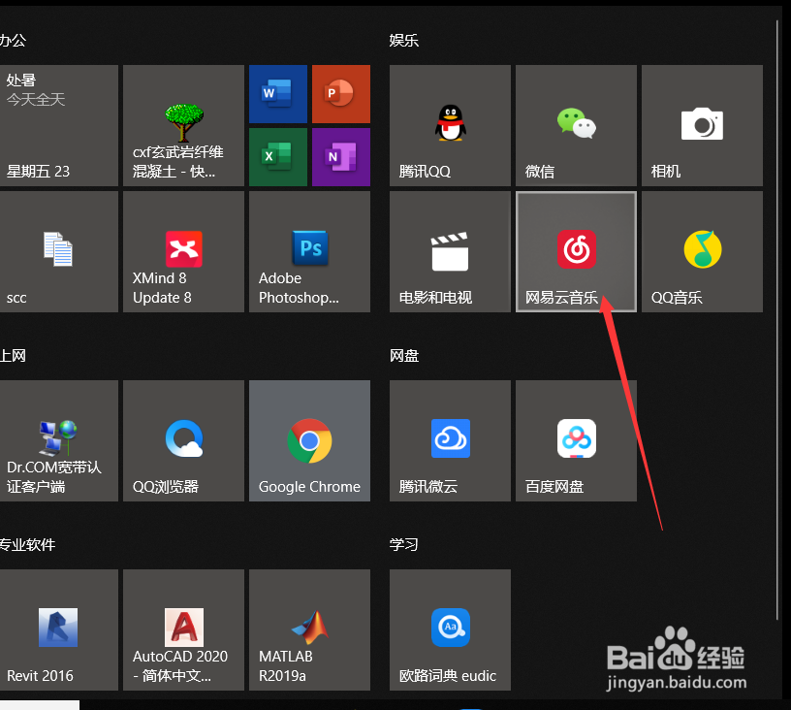
Task: Click the 学习 group header
Action: pyautogui.click(x=404, y=545)
